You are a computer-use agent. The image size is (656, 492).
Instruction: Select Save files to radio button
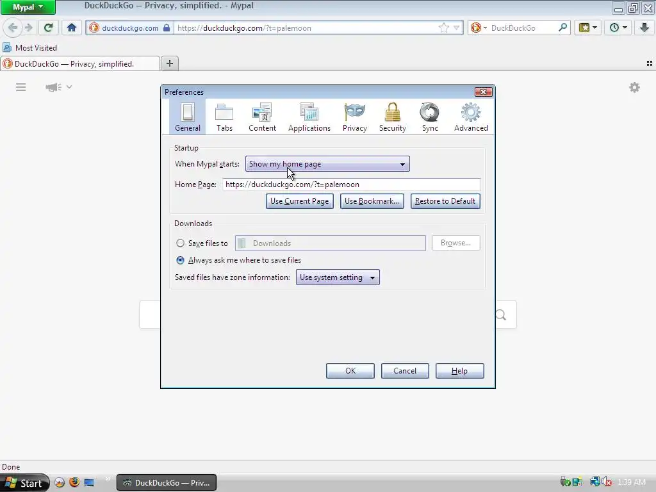tap(180, 243)
